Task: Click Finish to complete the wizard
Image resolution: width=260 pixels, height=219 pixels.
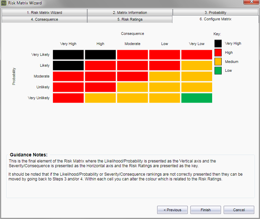Action: pyautogui.click(x=206, y=210)
